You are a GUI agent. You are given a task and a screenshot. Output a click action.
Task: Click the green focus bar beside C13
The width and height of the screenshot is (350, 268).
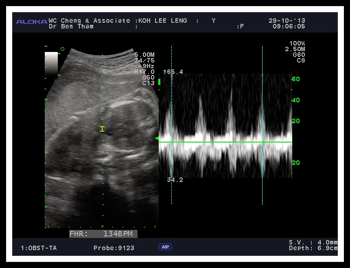pos(159,82)
